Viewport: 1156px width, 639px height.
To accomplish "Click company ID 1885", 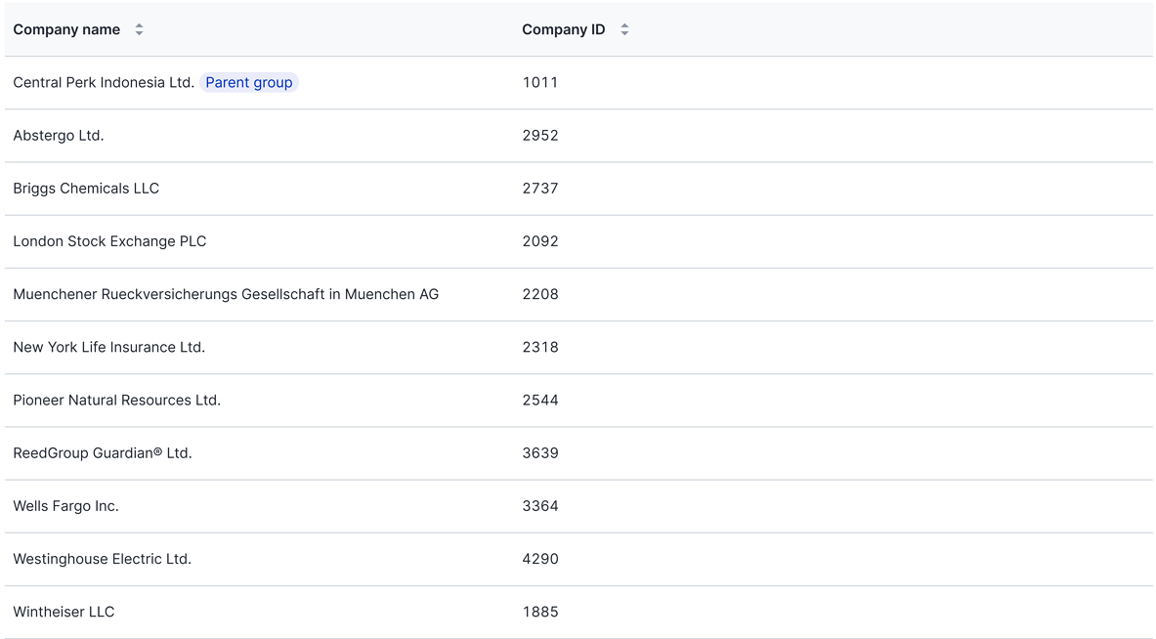I will point(540,612).
